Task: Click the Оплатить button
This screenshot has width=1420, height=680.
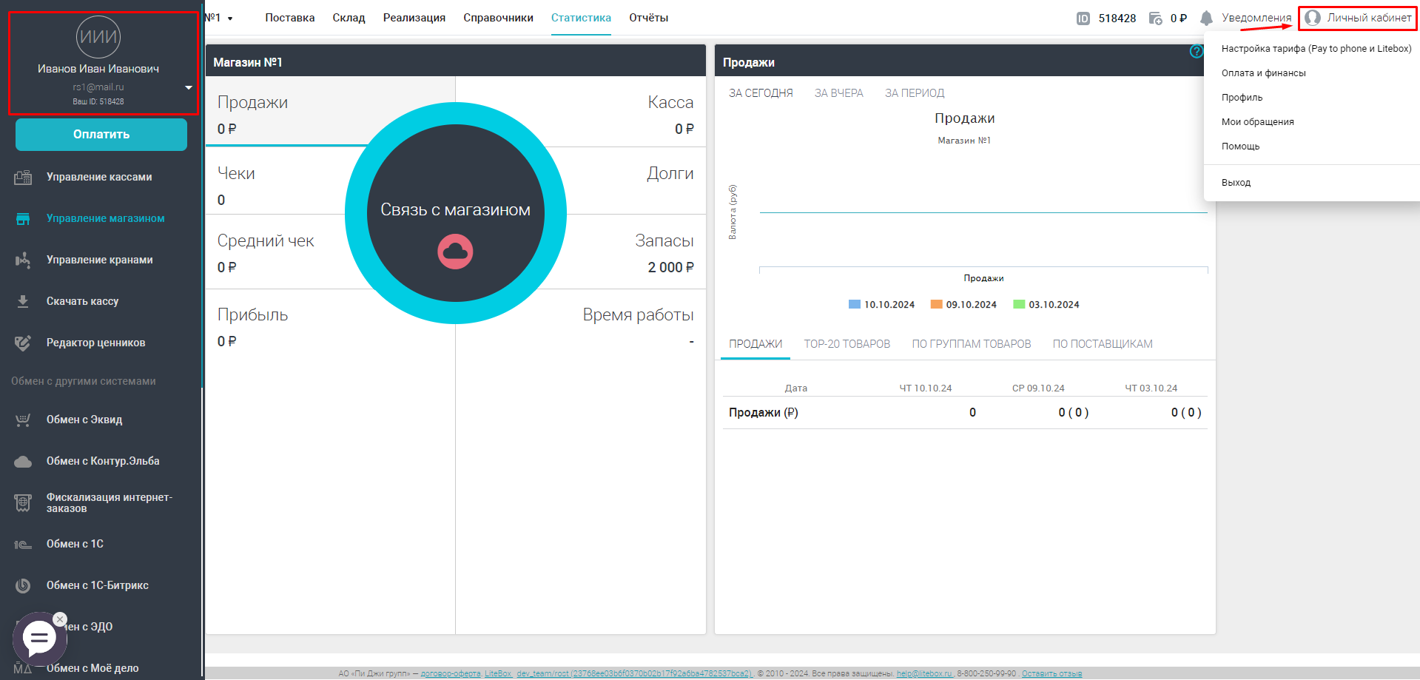Action: tap(101, 135)
